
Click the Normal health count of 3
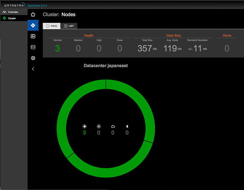(57, 49)
